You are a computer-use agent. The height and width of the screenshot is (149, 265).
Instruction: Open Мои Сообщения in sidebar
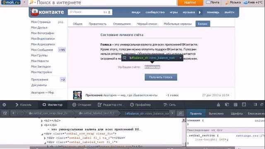(42, 50)
